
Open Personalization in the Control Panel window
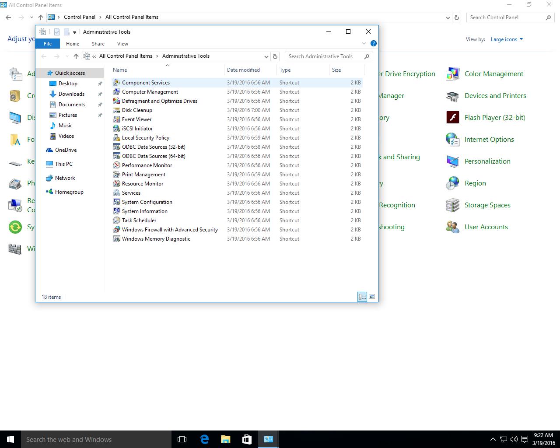point(487,161)
